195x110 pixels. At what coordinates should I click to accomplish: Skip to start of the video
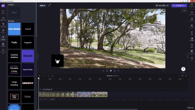click(x=103, y=71)
